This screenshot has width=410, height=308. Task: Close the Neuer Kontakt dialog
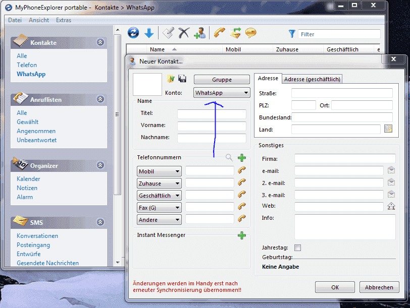coord(393,59)
